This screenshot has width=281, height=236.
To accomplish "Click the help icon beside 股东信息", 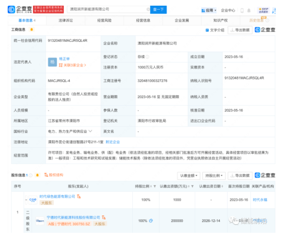I will click(31, 175).
